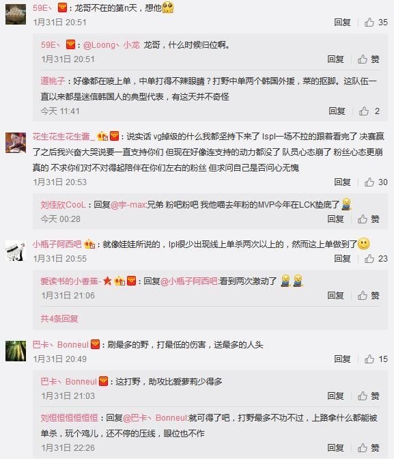Open the @Loong、小龙 mention link
Screen dimensions: 394x459
pos(111,45)
